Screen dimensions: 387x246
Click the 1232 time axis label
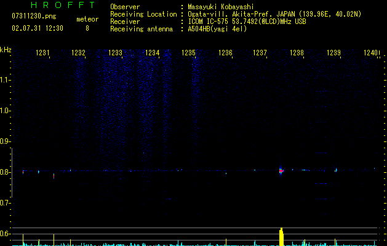(x=79, y=53)
